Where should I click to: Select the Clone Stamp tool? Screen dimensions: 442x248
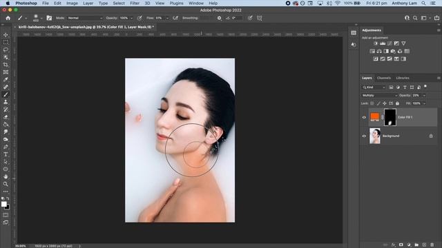(6, 102)
